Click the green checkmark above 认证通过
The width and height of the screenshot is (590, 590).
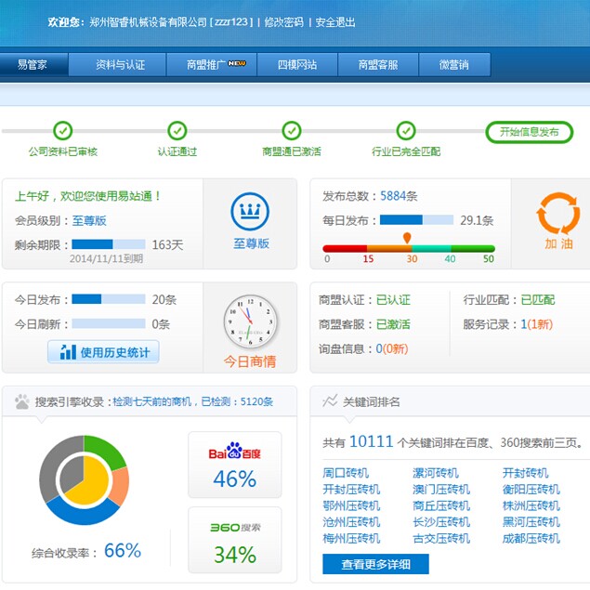[x=177, y=131]
